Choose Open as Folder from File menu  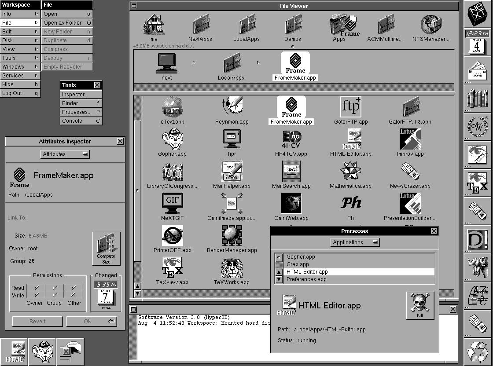[67, 22]
